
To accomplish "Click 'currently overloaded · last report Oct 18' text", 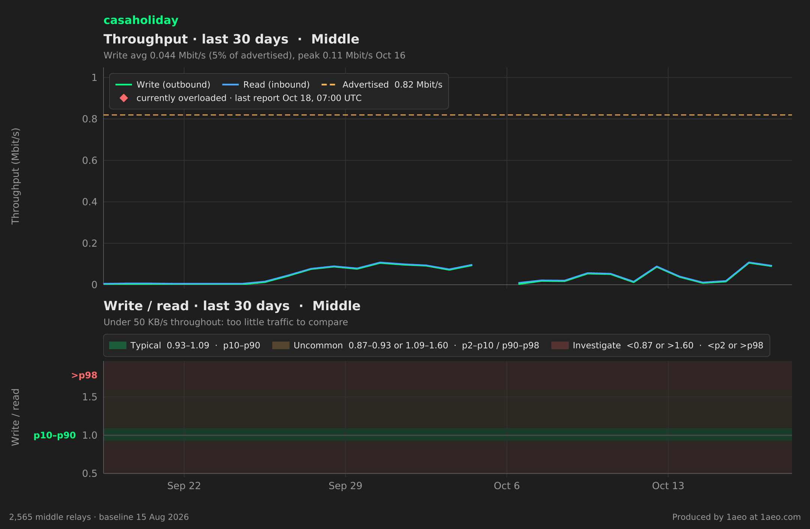I will [249, 98].
